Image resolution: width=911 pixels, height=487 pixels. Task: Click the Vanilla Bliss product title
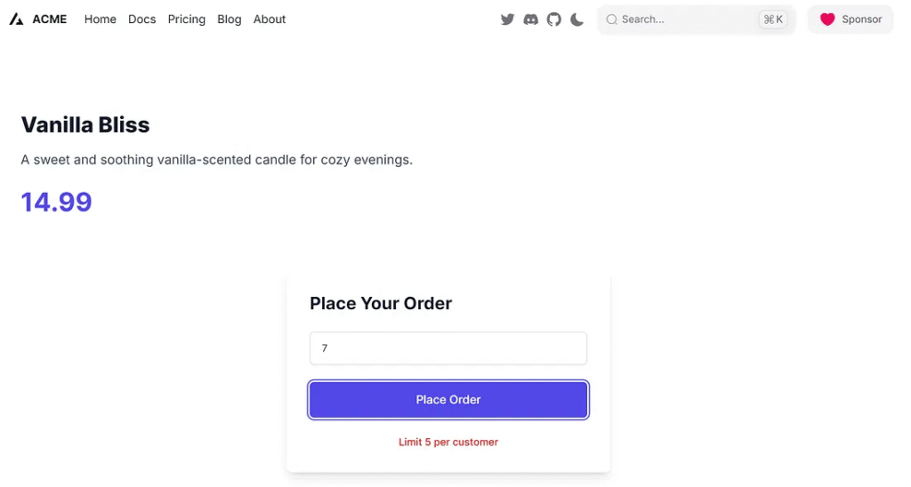(85, 124)
